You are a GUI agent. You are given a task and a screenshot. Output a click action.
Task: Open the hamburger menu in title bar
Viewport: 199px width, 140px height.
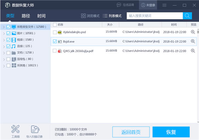coord(164,5)
